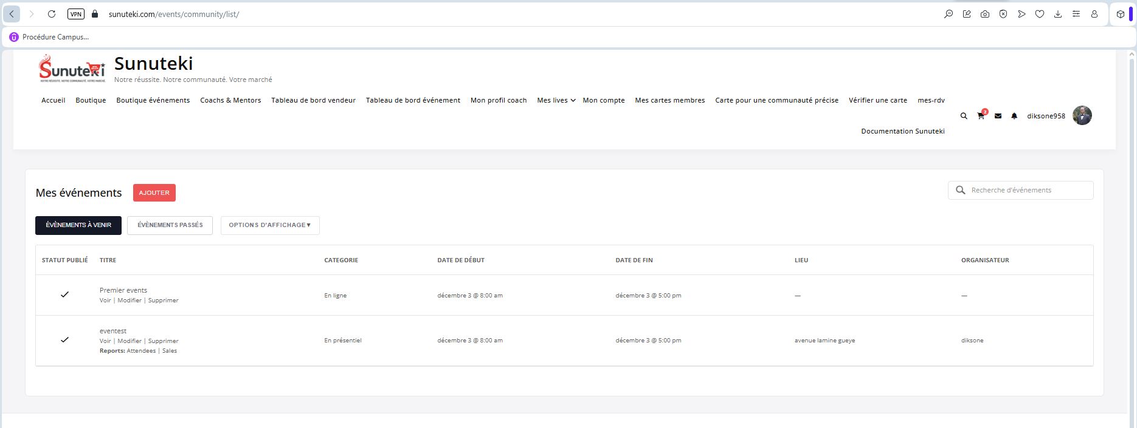Select the Évènements à venir tab
Screen dimensions: 1137x428
(x=78, y=225)
